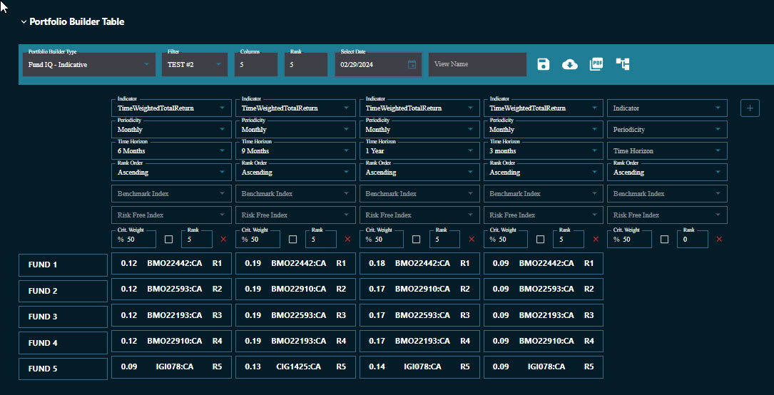Click the cloud download icon
The height and width of the screenshot is (395, 774).
click(570, 64)
